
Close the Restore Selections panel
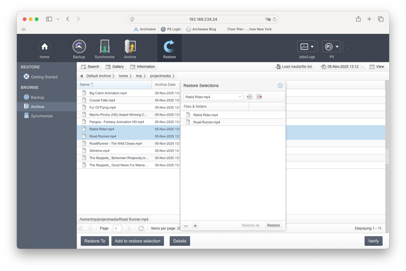(280, 86)
